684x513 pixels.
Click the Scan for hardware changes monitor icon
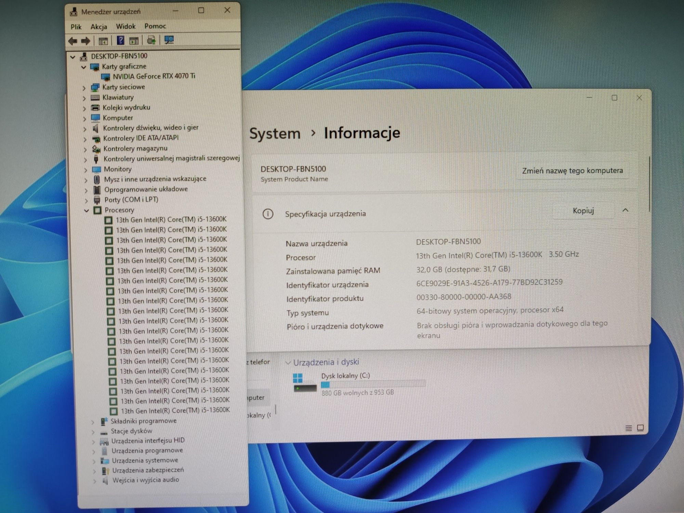[169, 40]
